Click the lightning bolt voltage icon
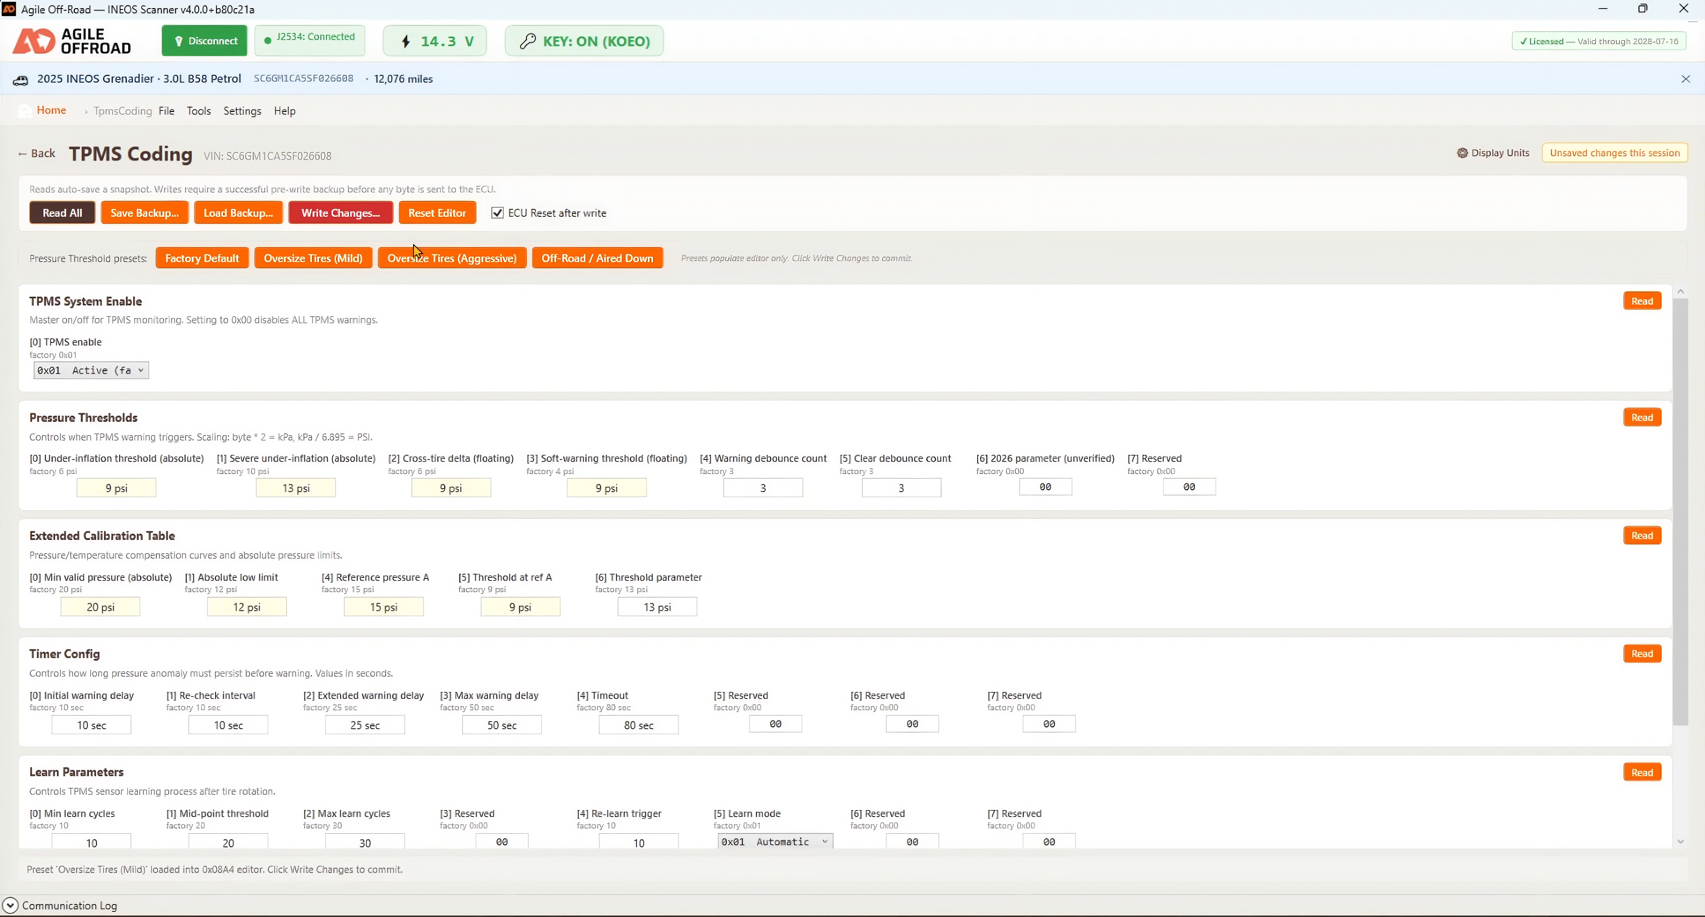1705x917 pixels. (x=406, y=41)
